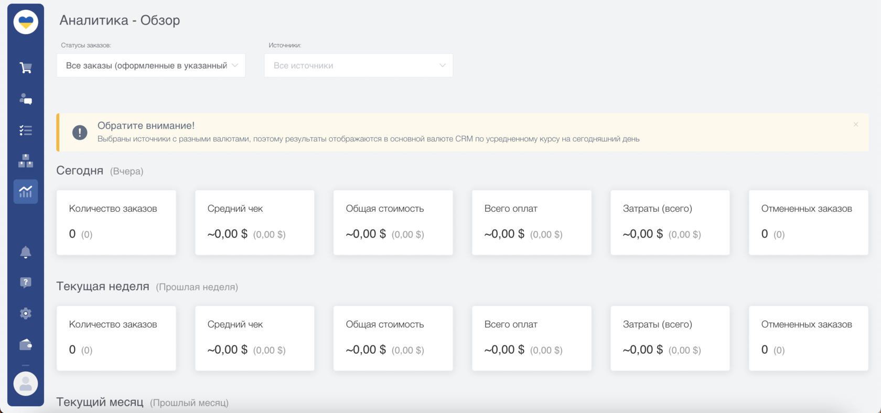Open the wallet billing section

(x=26, y=344)
